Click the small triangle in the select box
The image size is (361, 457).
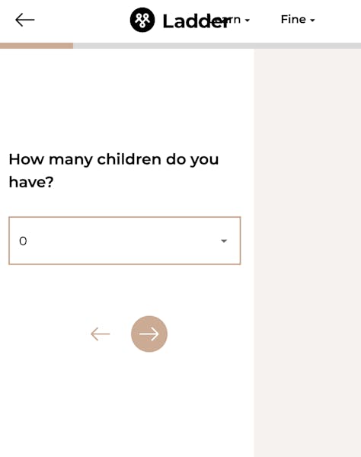pos(224,241)
